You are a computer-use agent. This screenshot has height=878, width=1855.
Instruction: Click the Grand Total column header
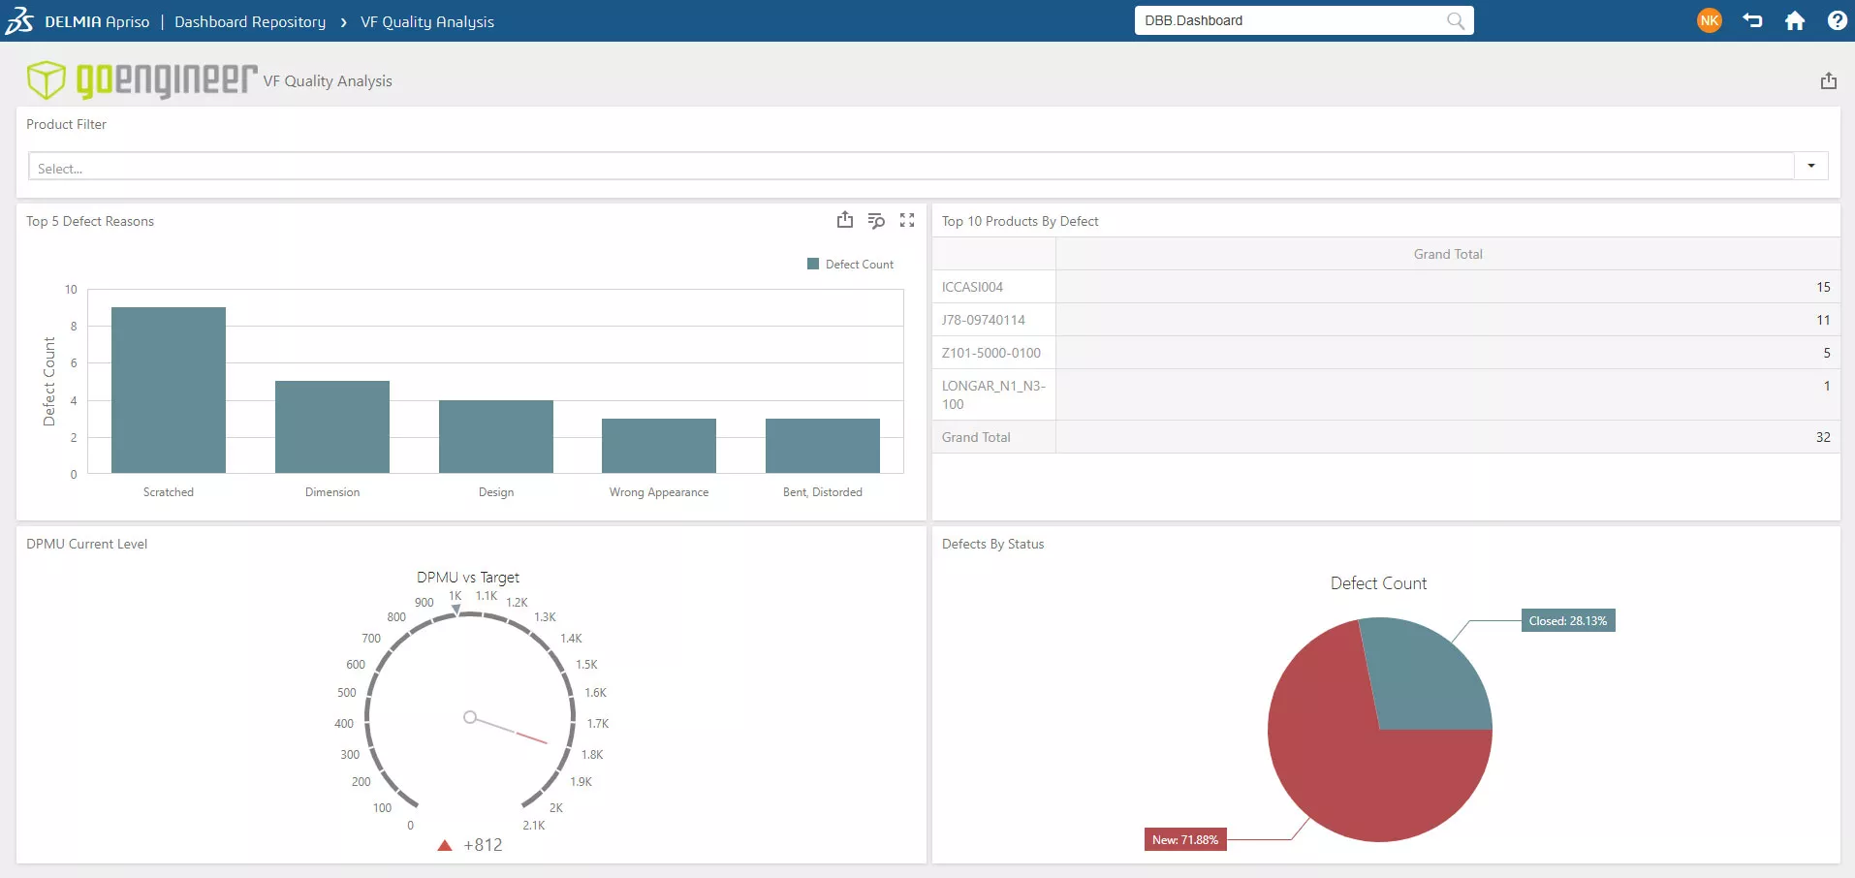click(x=1447, y=254)
